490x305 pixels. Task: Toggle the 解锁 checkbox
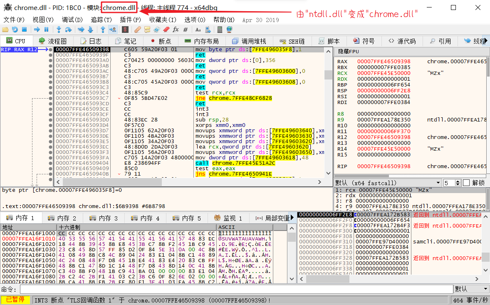[x=466, y=183]
